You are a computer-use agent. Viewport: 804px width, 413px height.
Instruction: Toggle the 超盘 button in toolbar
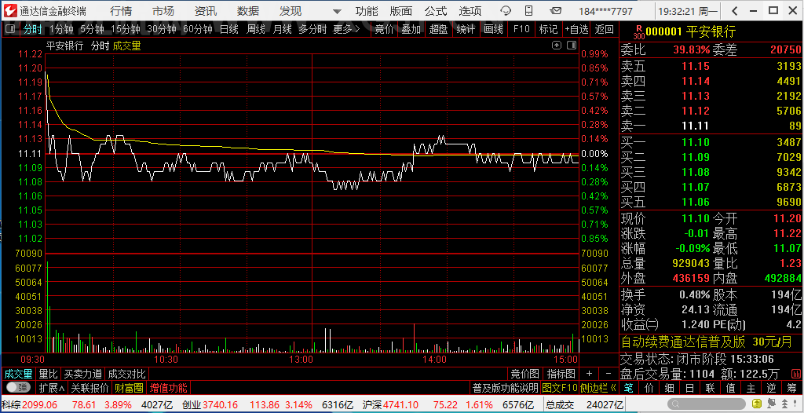(x=438, y=29)
